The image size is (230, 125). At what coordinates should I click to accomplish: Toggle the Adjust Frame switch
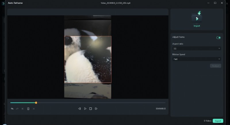(x=218, y=38)
